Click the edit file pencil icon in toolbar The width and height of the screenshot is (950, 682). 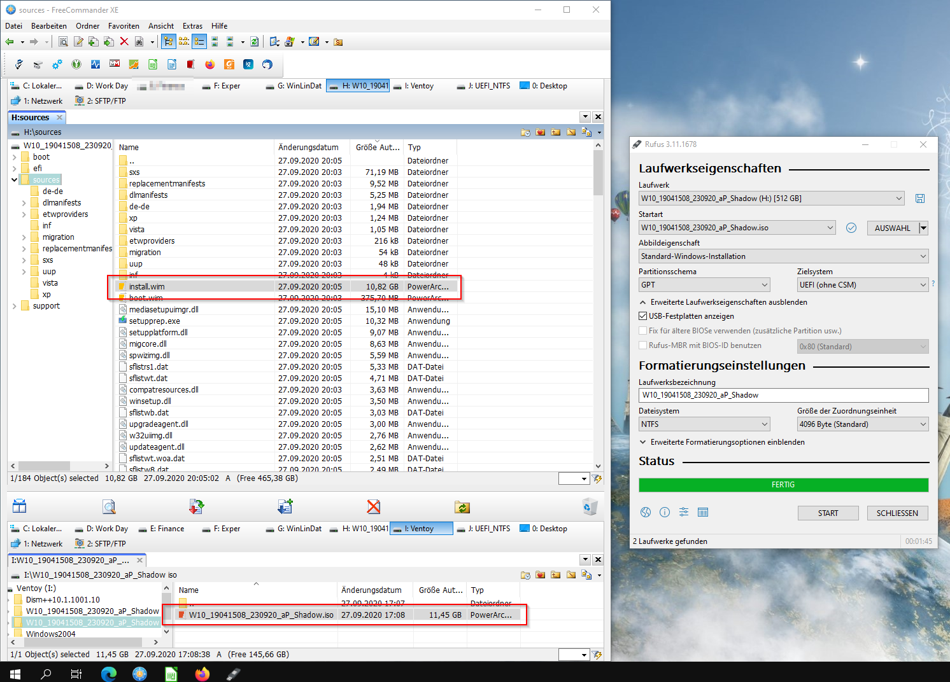[78, 42]
